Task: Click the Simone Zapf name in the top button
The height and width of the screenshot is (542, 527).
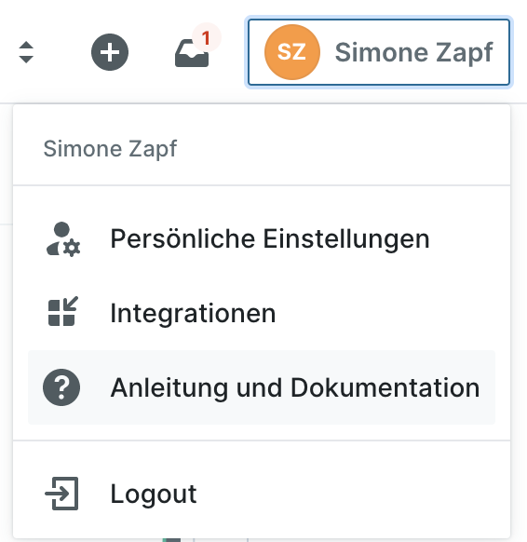Action: (x=413, y=53)
